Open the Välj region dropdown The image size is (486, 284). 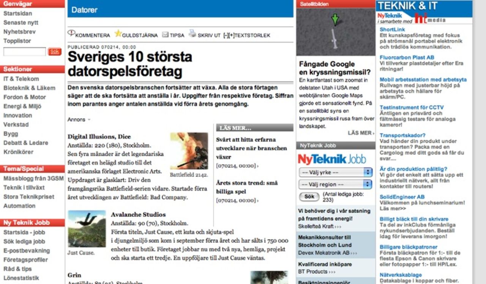click(x=336, y=184)
